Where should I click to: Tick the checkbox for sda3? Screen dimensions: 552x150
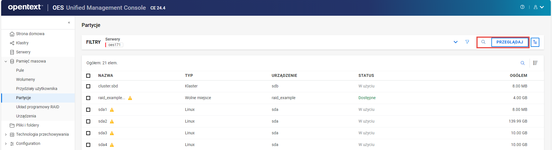click(x=88, y=133)
